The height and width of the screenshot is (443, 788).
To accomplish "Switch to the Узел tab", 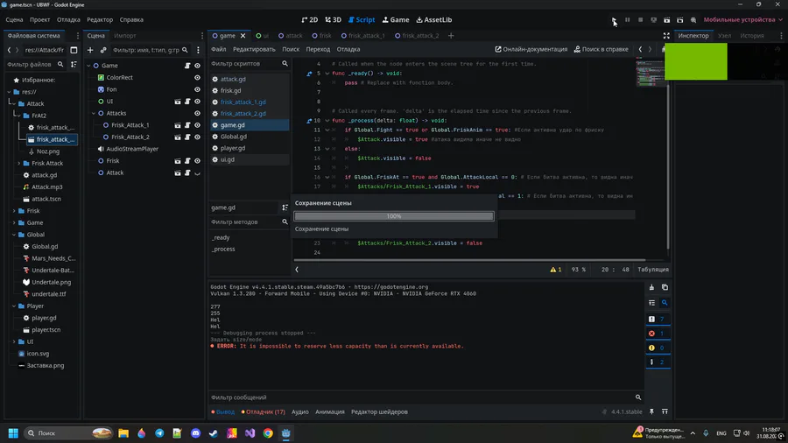I will (x=724, y=36).
